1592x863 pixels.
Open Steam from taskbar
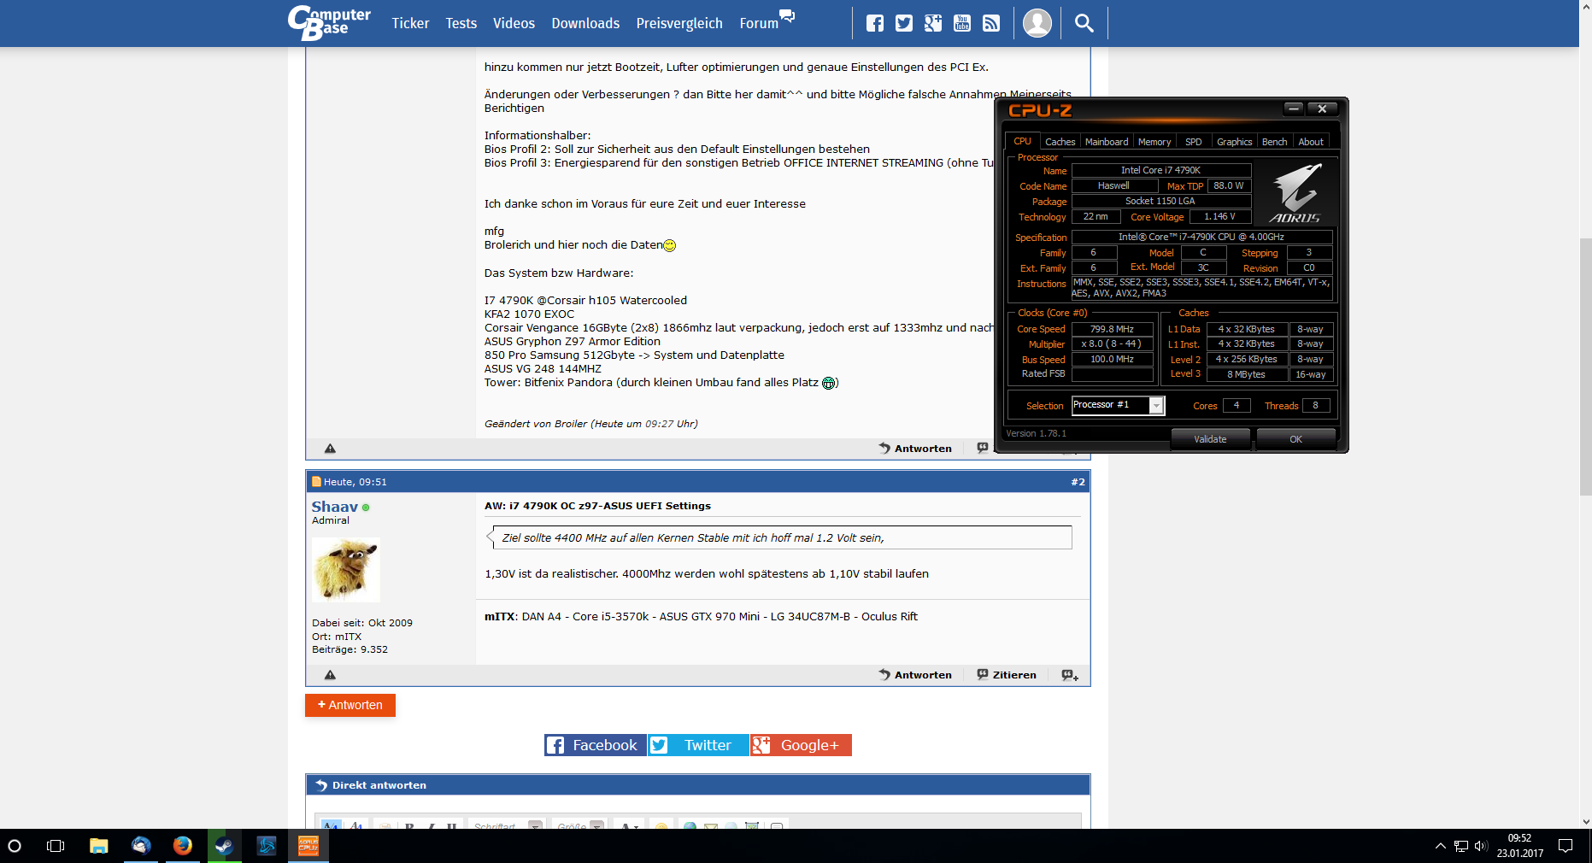(225, 846)
